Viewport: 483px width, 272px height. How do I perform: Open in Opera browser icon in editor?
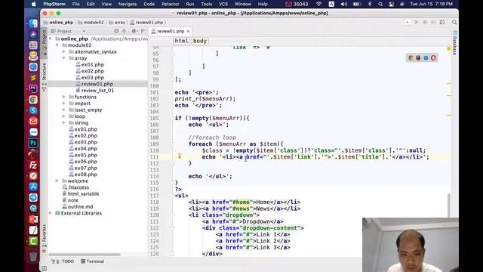433,58
